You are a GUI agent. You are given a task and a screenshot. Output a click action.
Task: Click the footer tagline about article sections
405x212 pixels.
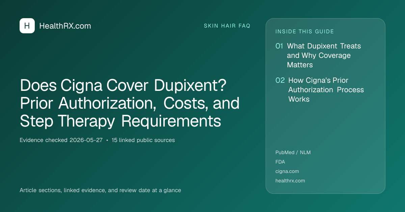[x=100, y=190]
